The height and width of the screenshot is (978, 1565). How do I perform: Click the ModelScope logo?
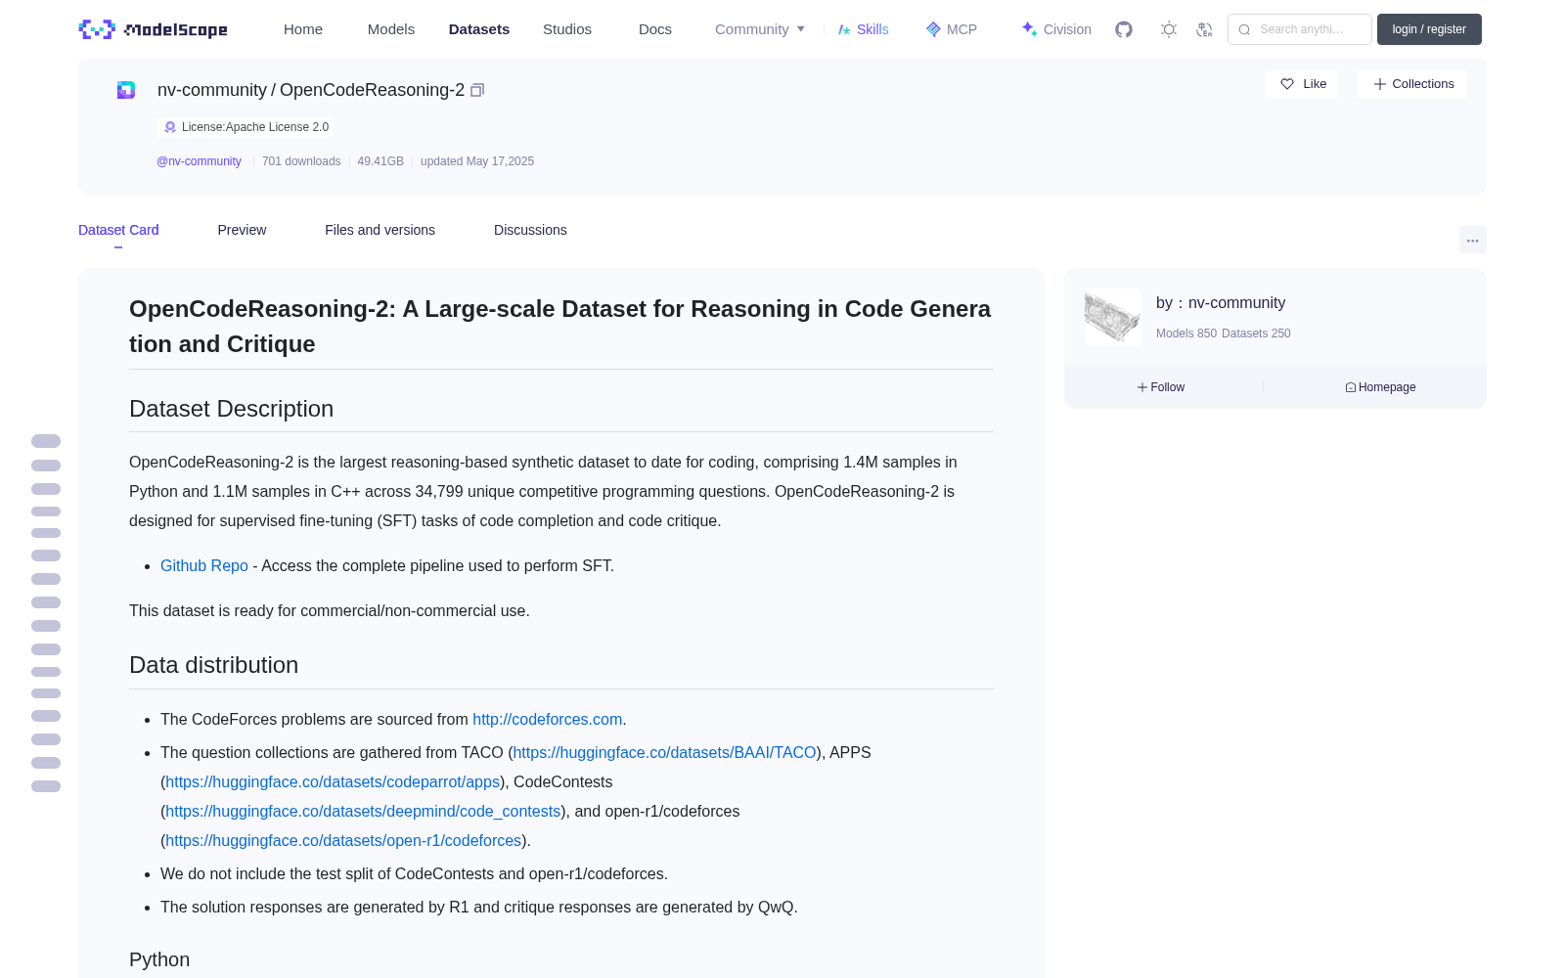pyautogui.click(x=154, y=29)
